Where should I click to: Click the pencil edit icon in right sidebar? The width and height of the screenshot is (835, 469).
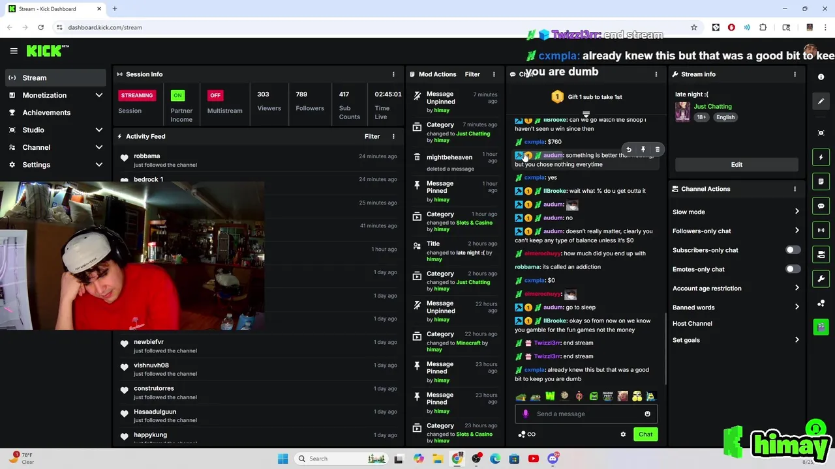[821, 101]
